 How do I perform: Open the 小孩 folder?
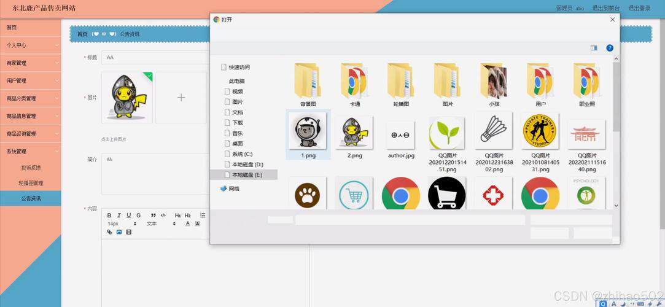point(494,84)
